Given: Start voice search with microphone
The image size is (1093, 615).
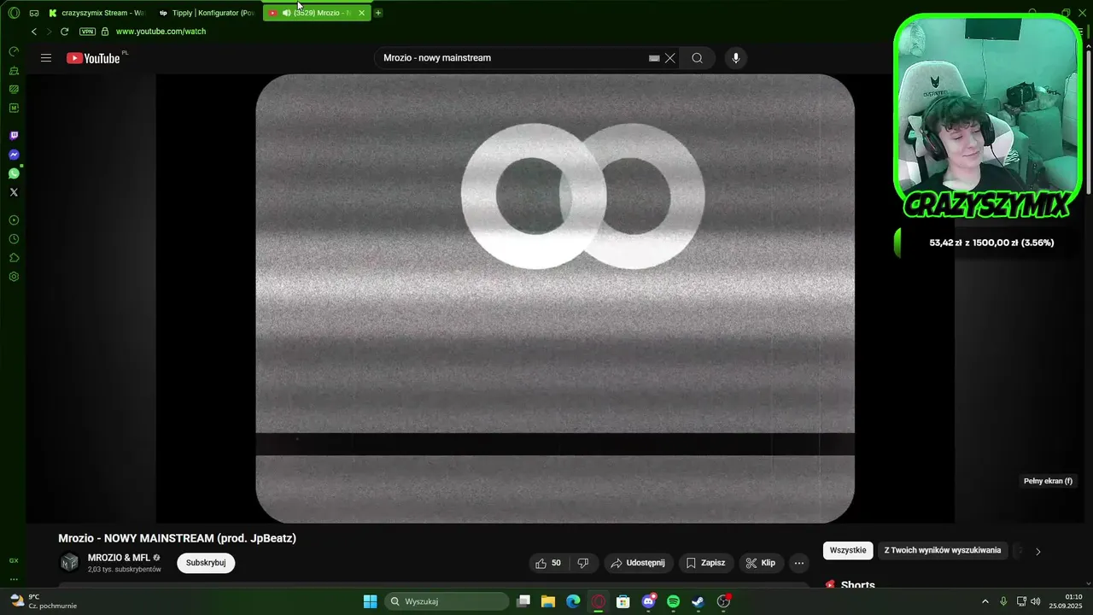Looking at the screenshot, I should click(x=736, y=58).
